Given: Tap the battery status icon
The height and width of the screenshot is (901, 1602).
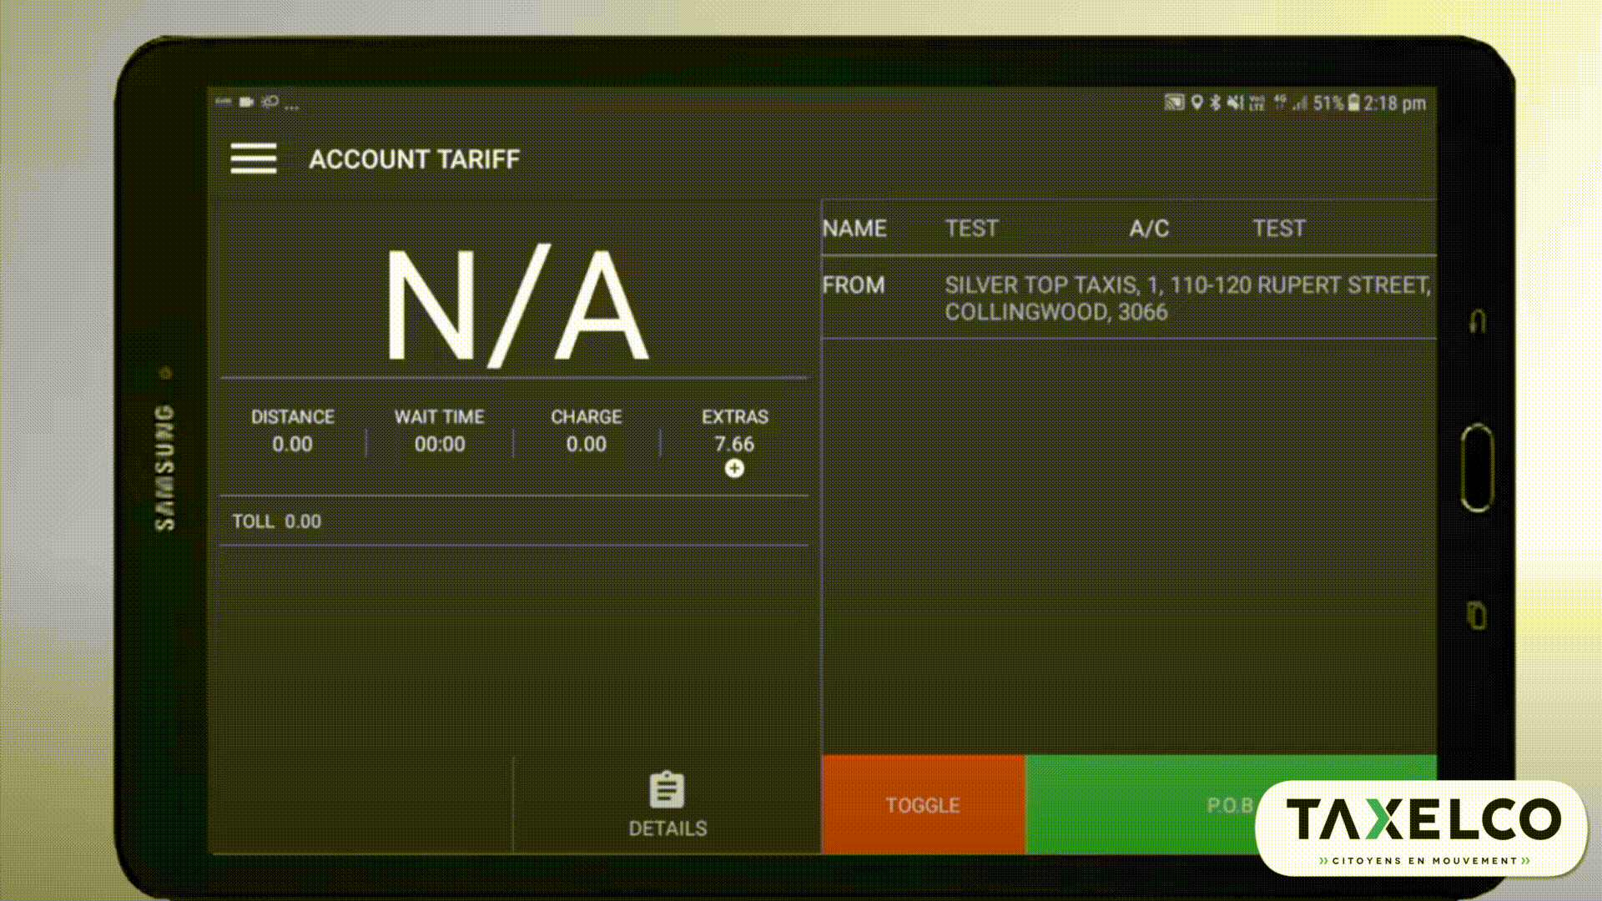Looking at the screenshot, I should [1353, 103].
